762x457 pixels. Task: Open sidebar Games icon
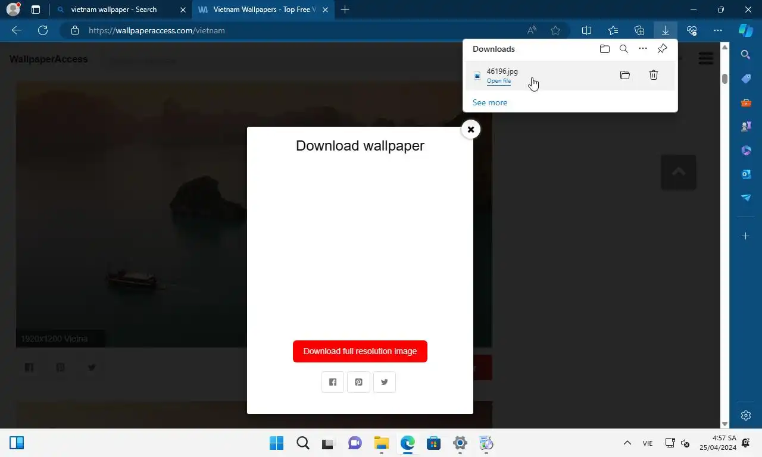click(x=746, y=126)
